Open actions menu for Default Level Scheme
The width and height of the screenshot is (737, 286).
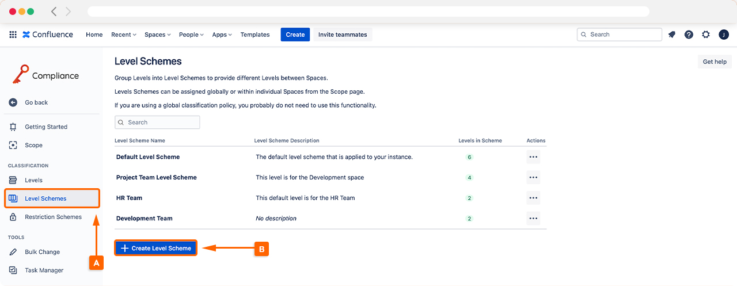pyautogui.click(x=533, y=157)
